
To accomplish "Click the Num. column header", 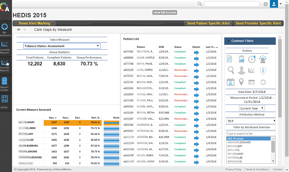I will 66,118.
